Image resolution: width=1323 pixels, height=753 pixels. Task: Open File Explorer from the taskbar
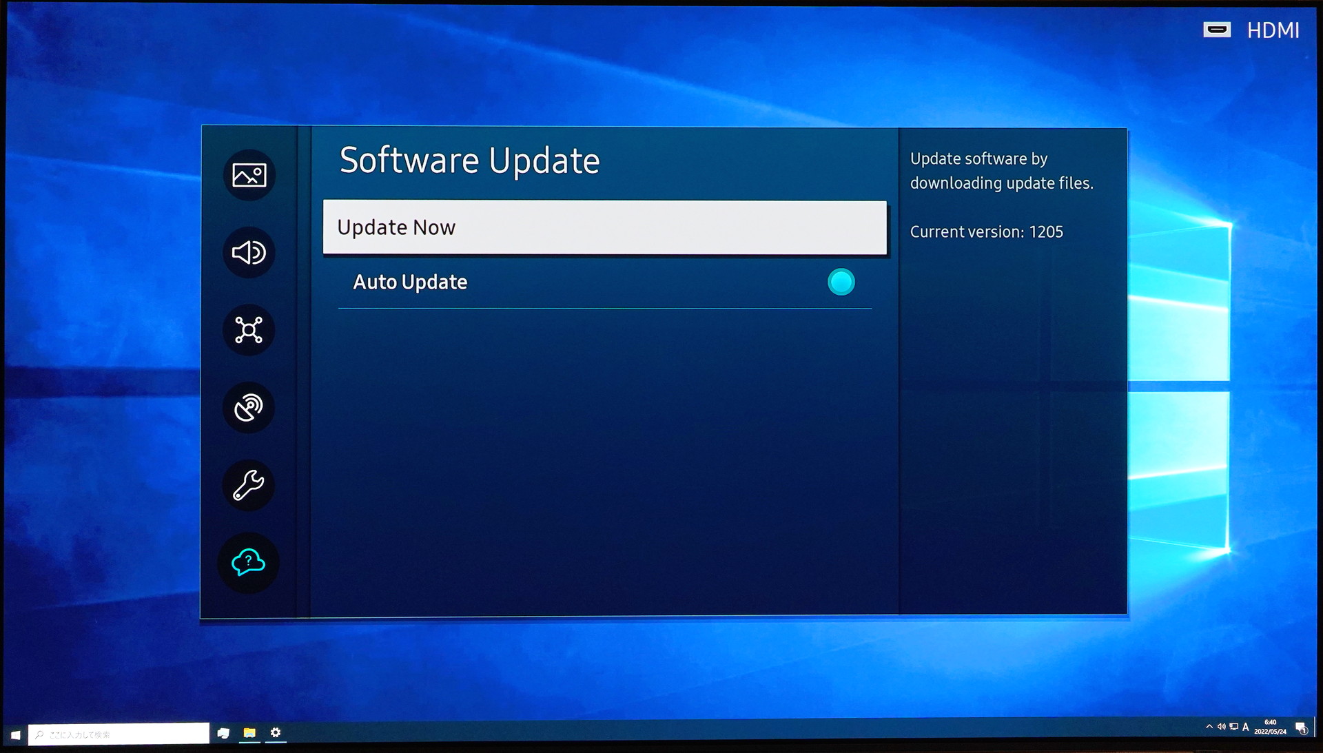[x=249, y=732]
